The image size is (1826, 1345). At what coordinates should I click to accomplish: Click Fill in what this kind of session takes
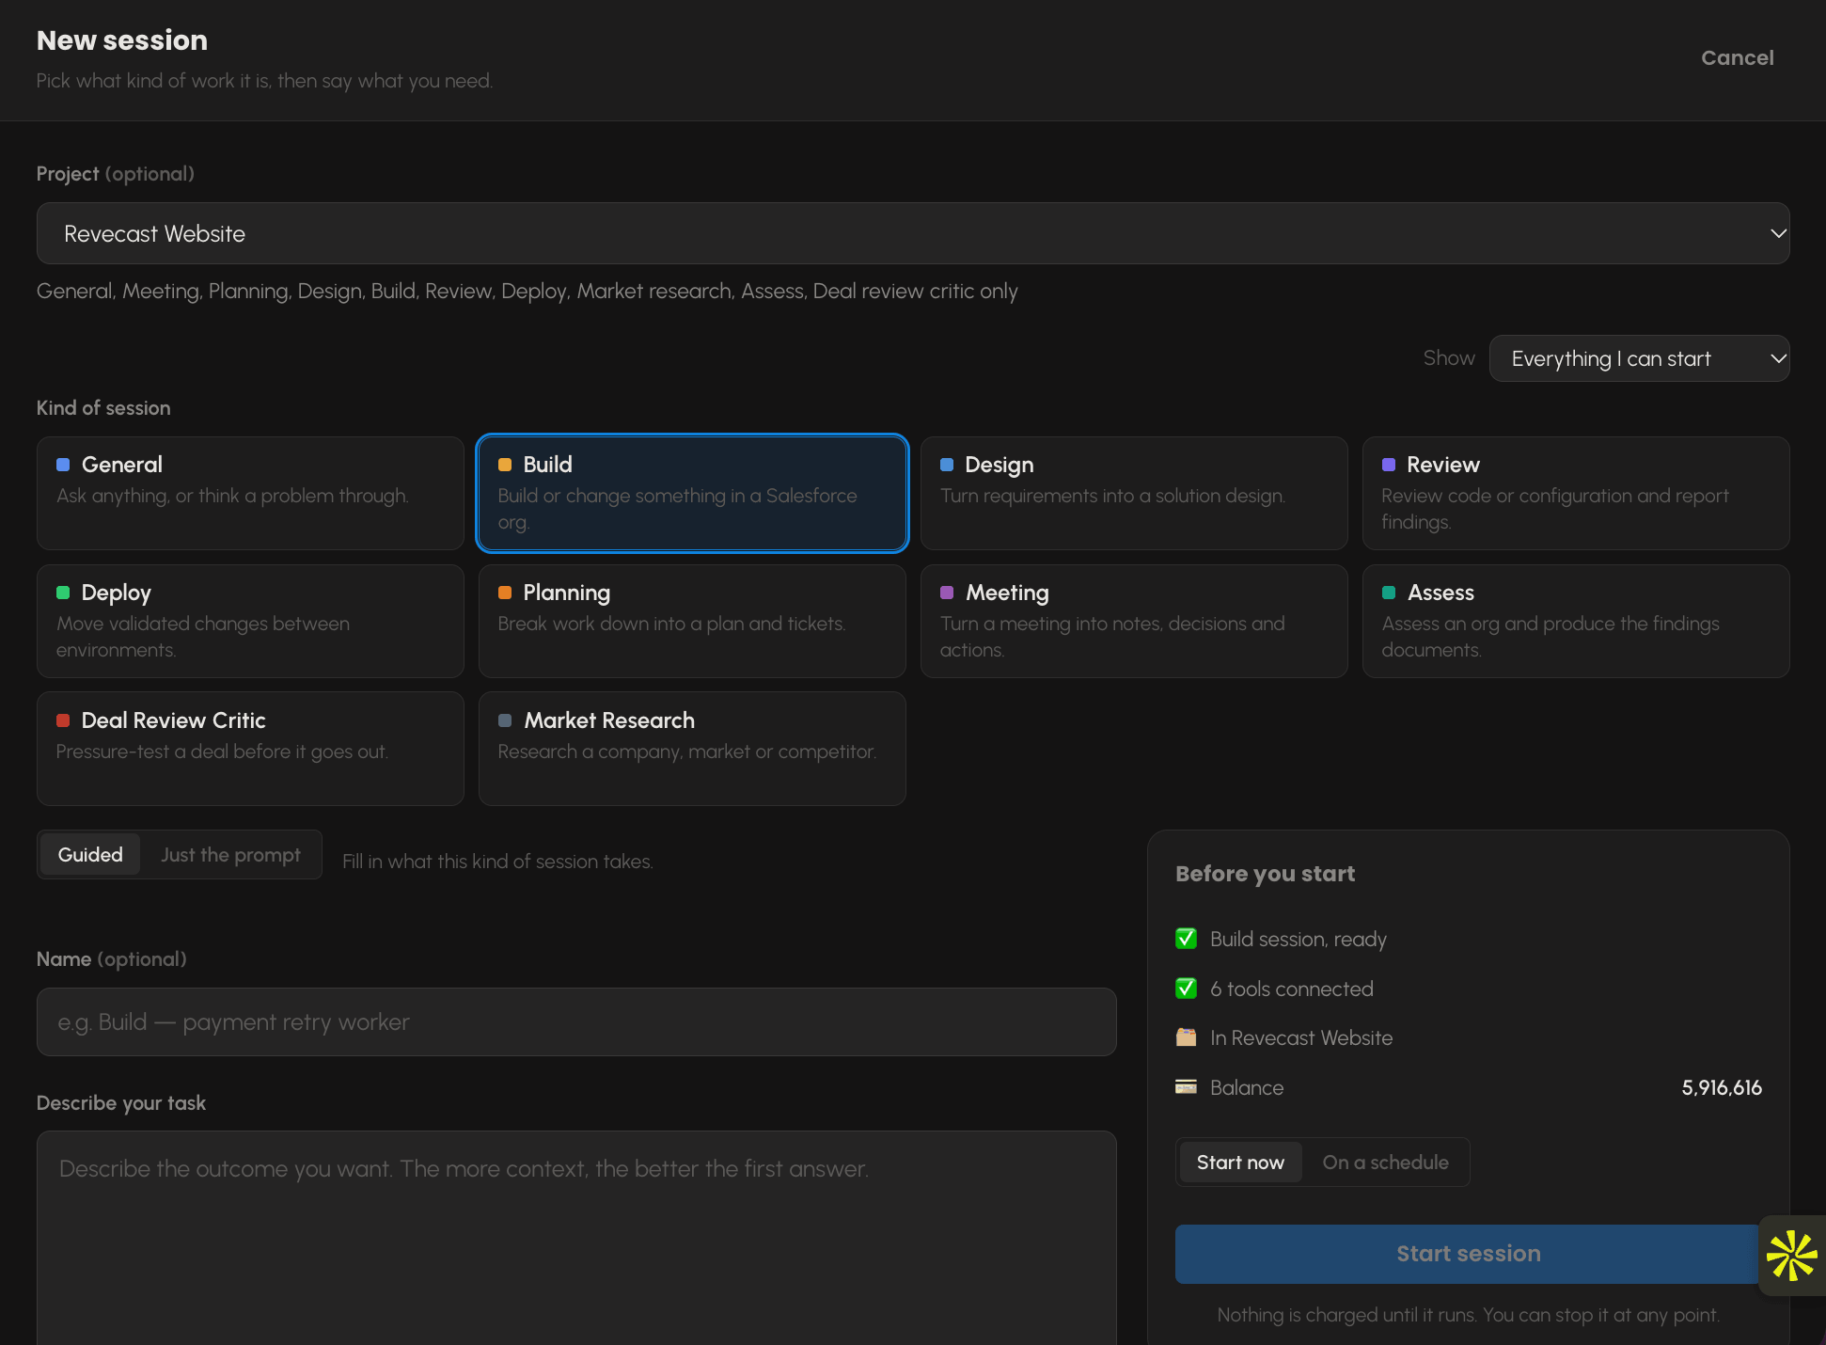(497, 862)
